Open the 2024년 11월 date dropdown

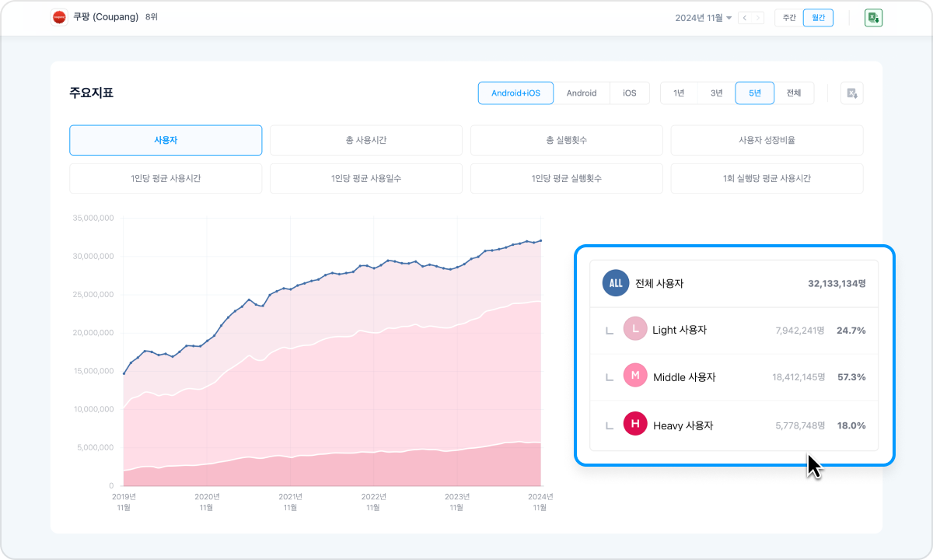coord(704,18)
